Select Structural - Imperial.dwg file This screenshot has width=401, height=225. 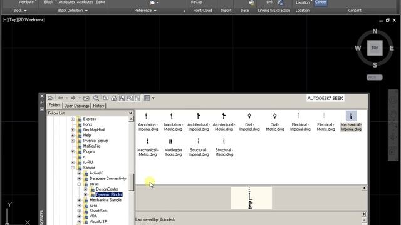coord(199,147)
